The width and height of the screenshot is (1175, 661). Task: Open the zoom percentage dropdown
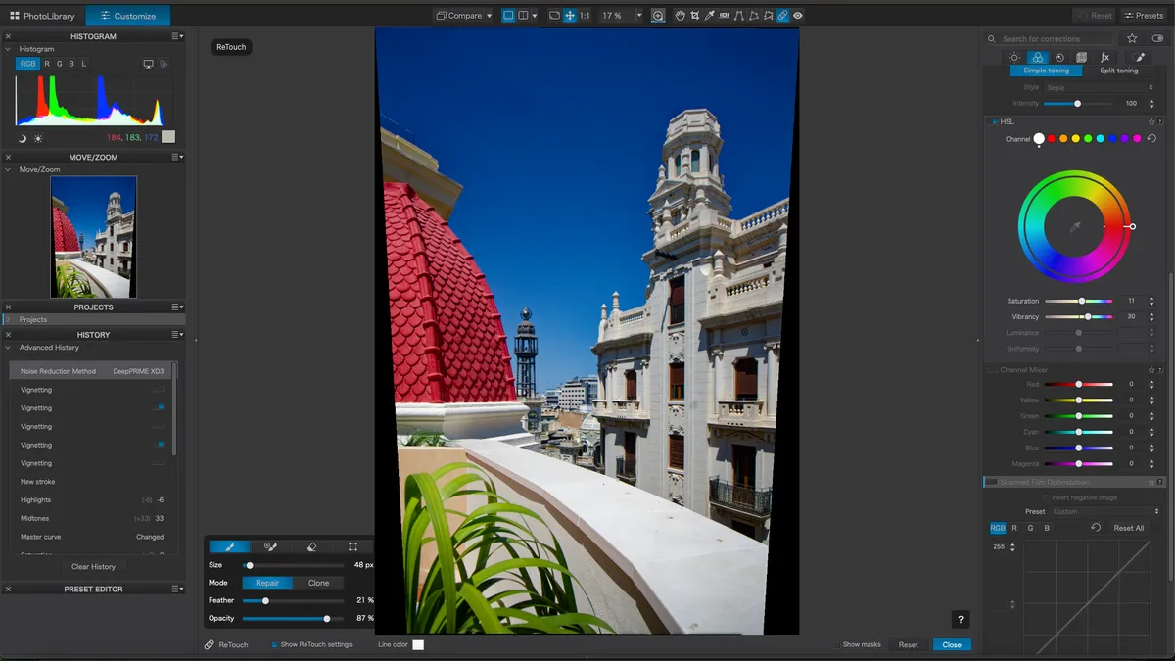(x=639, y=16)
